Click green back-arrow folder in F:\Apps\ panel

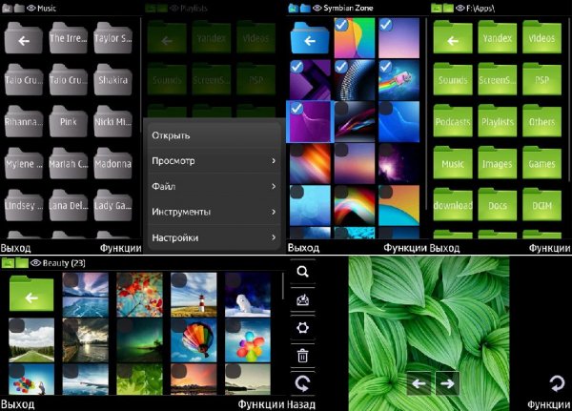453,38
